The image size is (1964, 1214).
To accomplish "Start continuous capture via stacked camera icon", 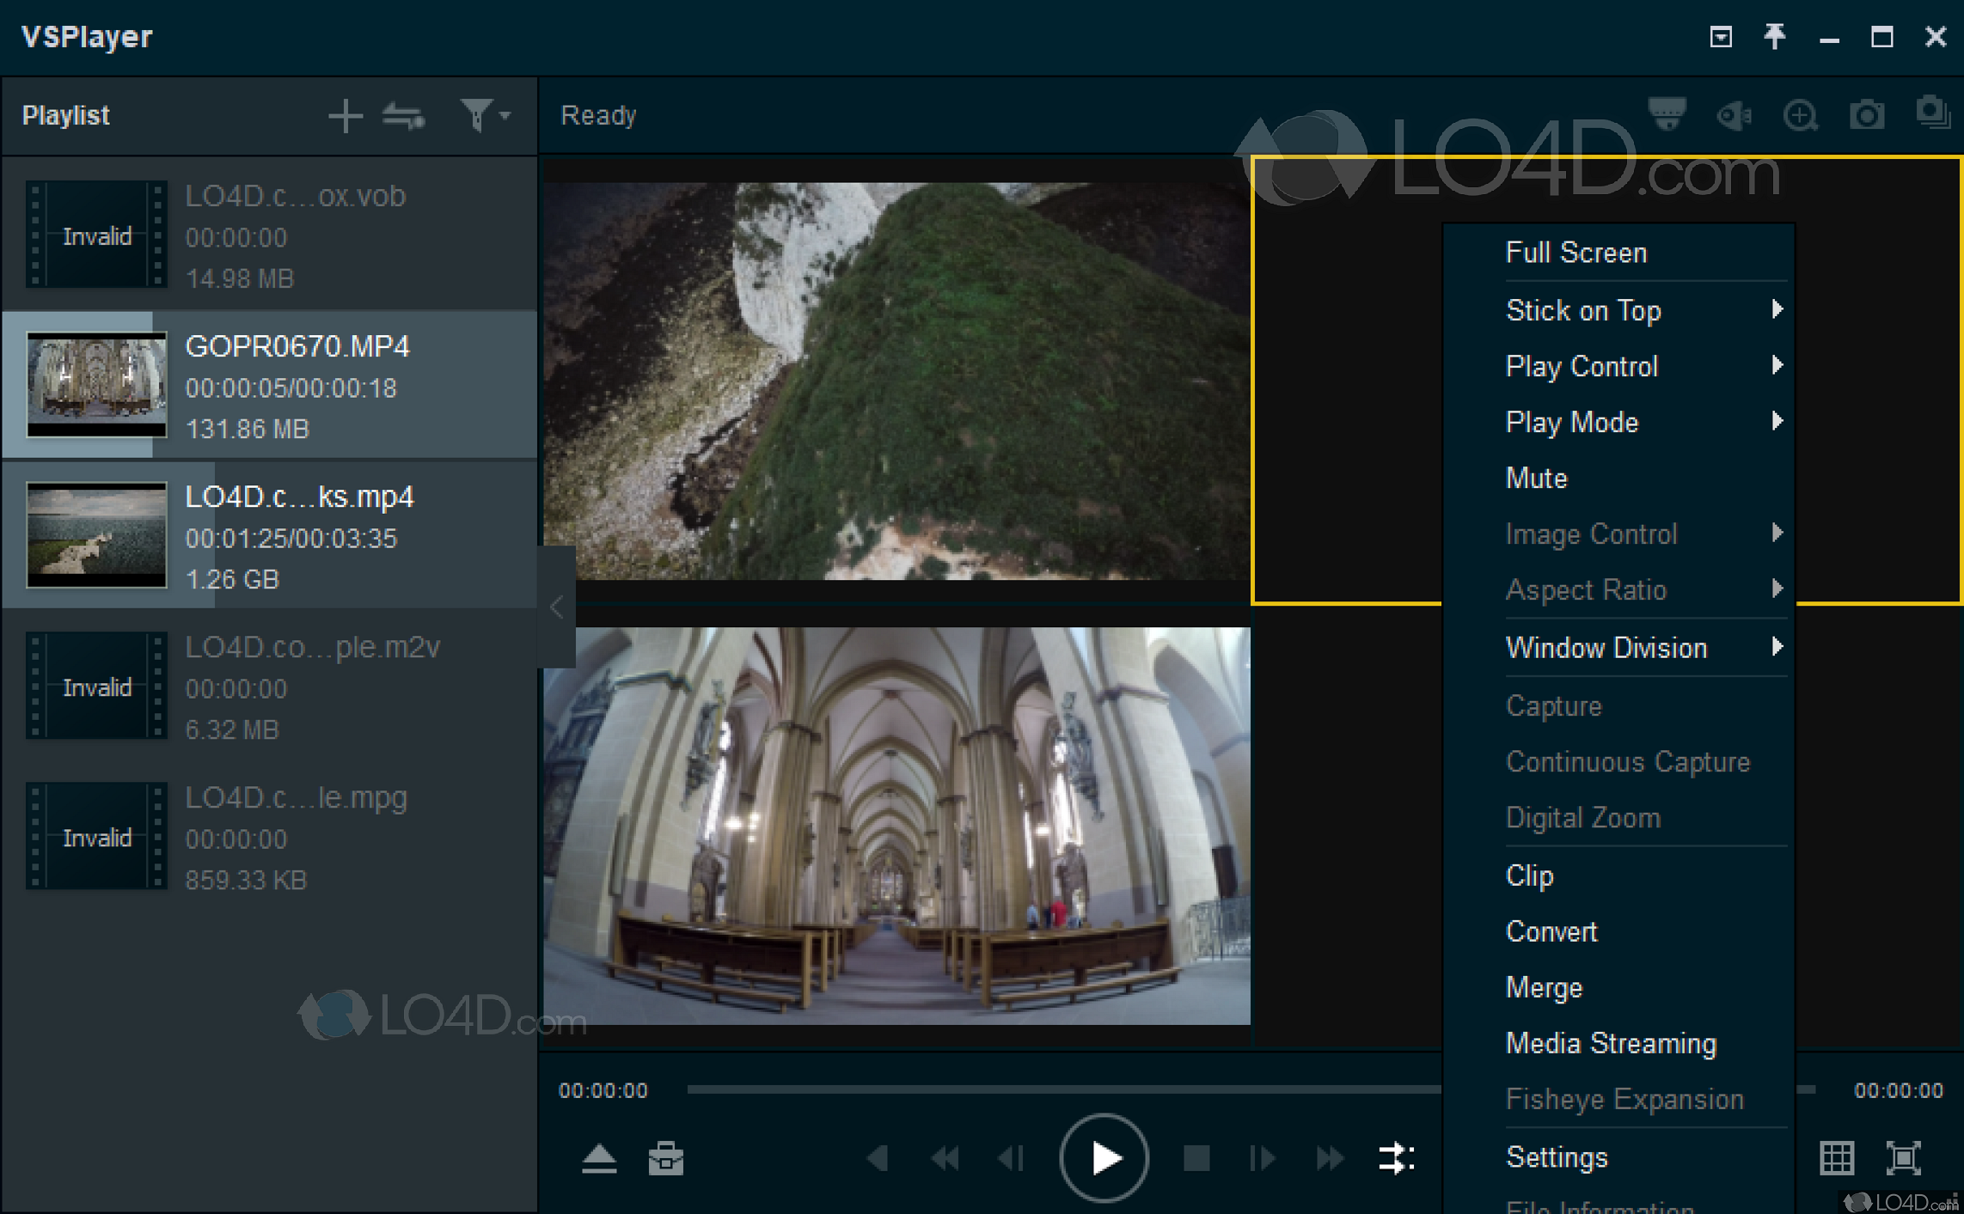I will (x=1933, y=113).
